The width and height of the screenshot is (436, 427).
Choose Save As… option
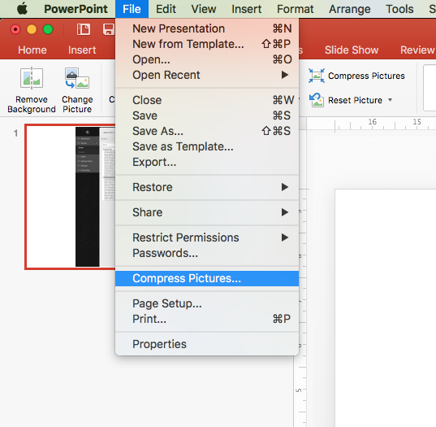[x=207, y=131]
